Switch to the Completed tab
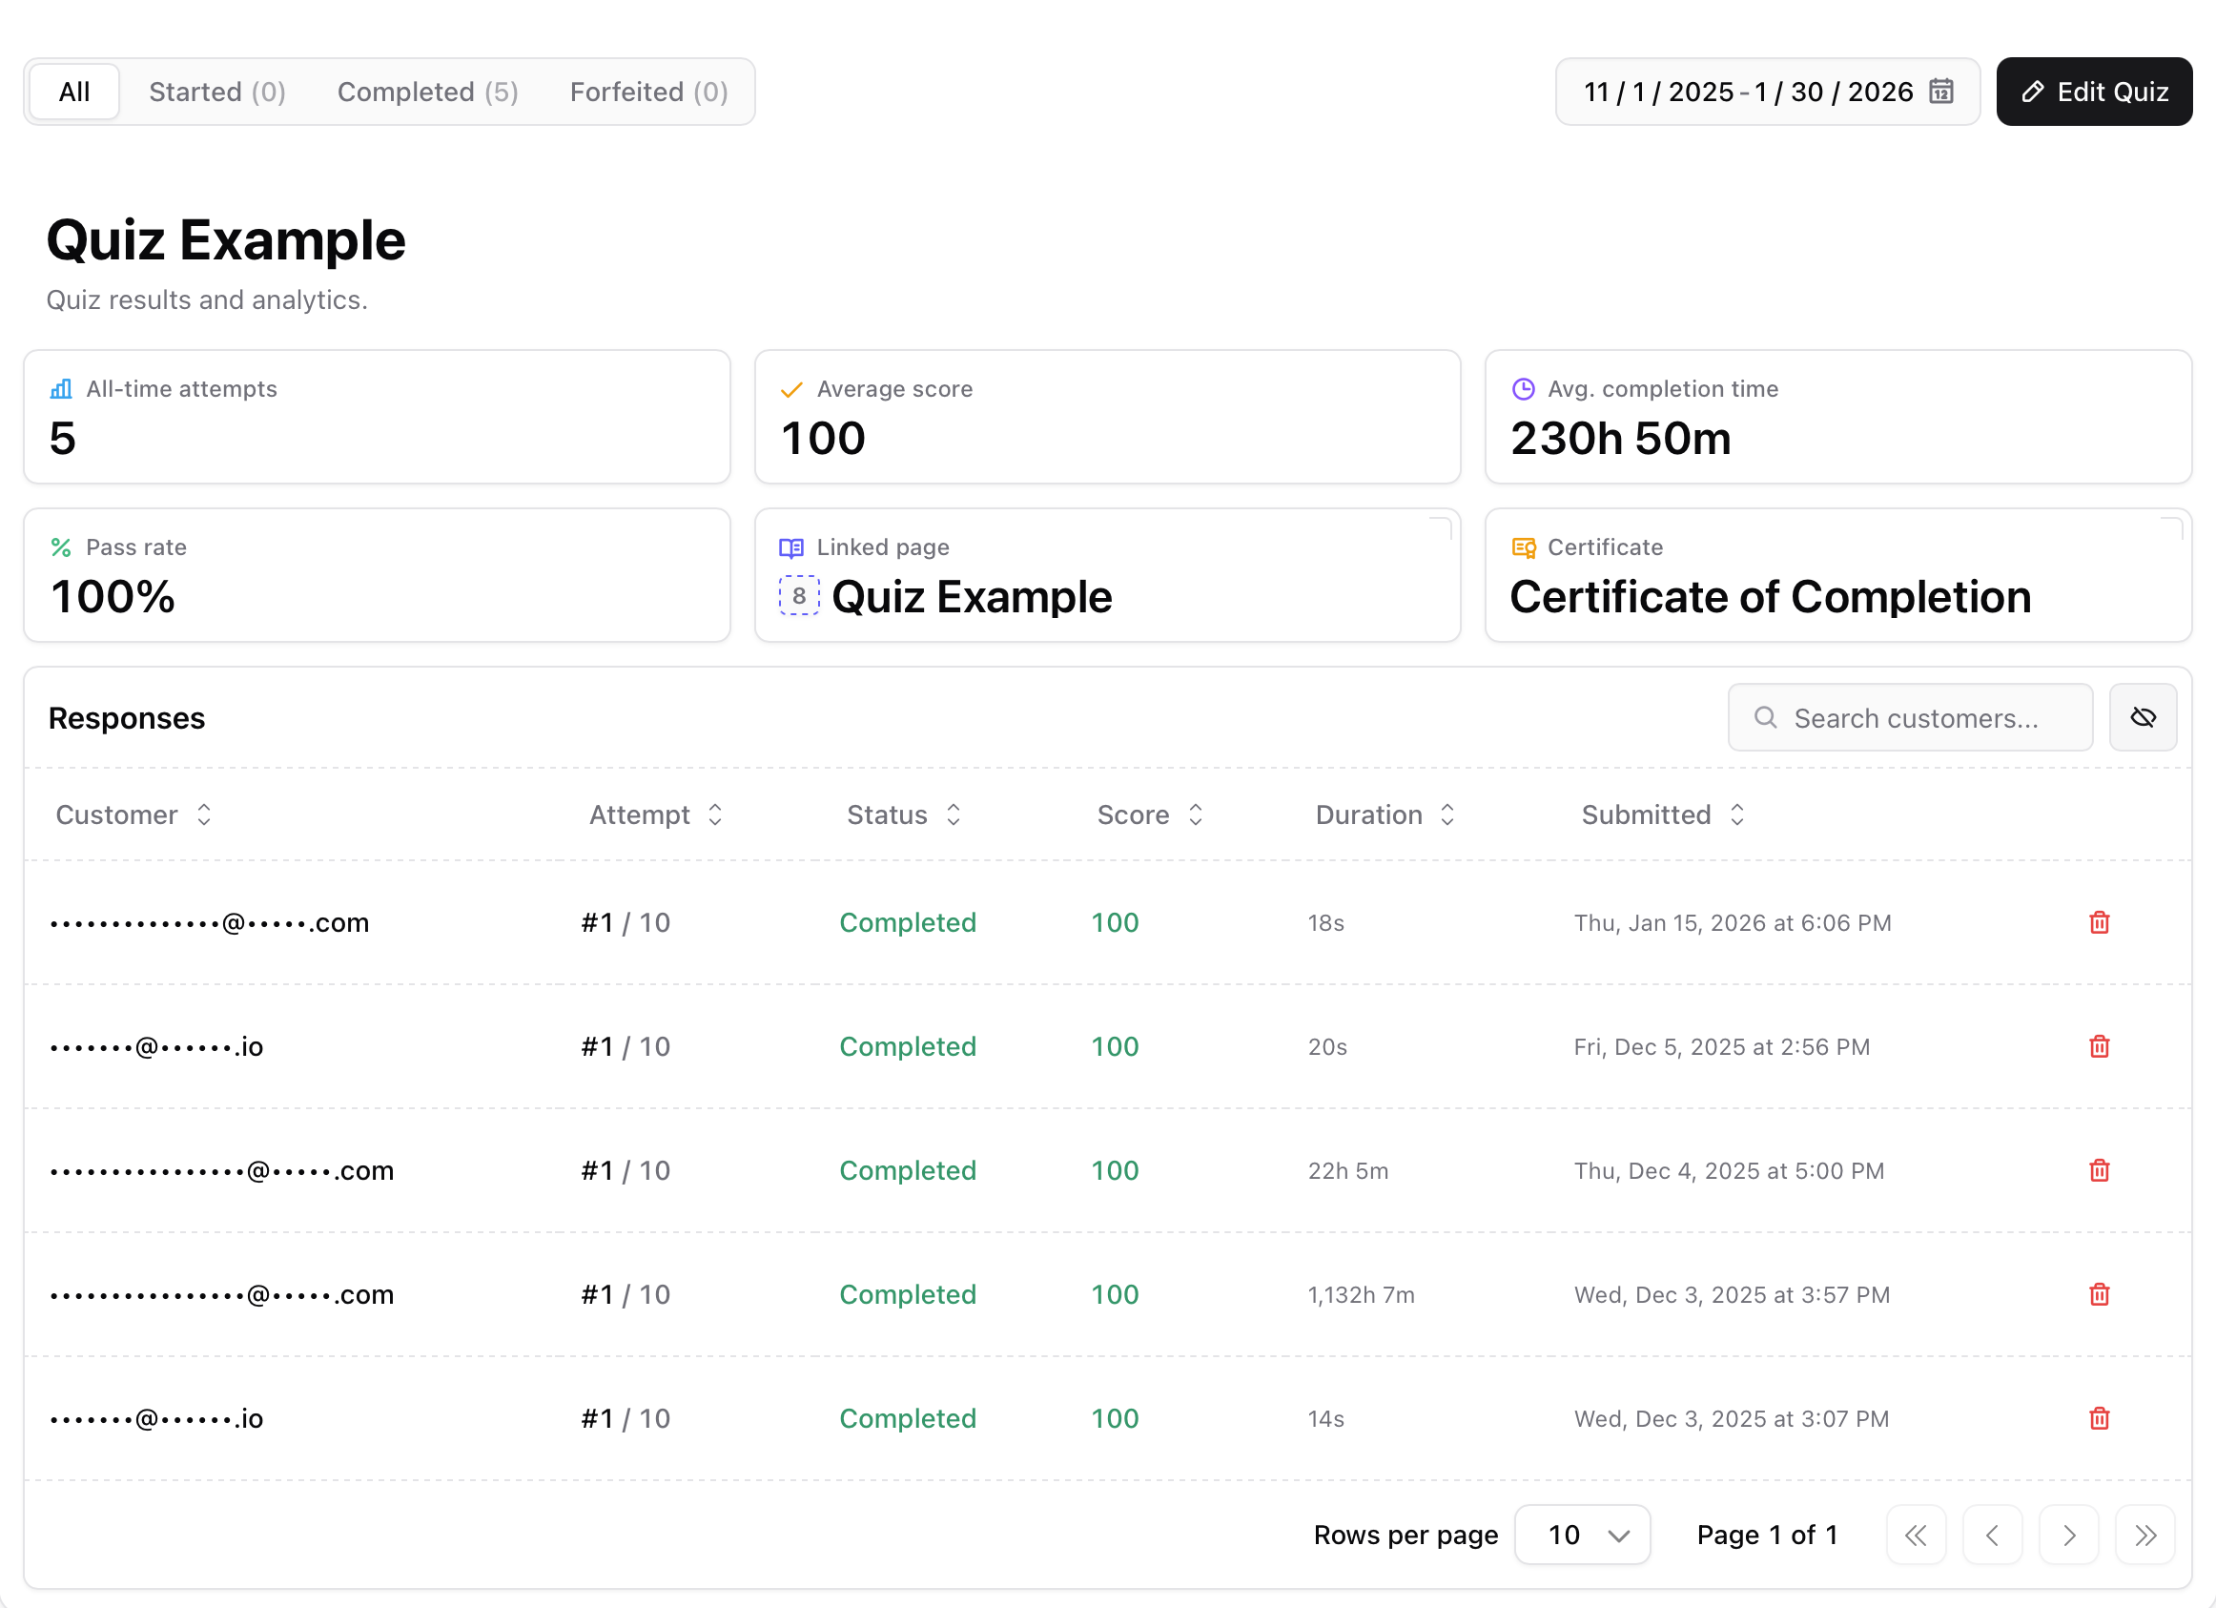Viewport: 2216px width, 1608px height. [x=427, y=91]
